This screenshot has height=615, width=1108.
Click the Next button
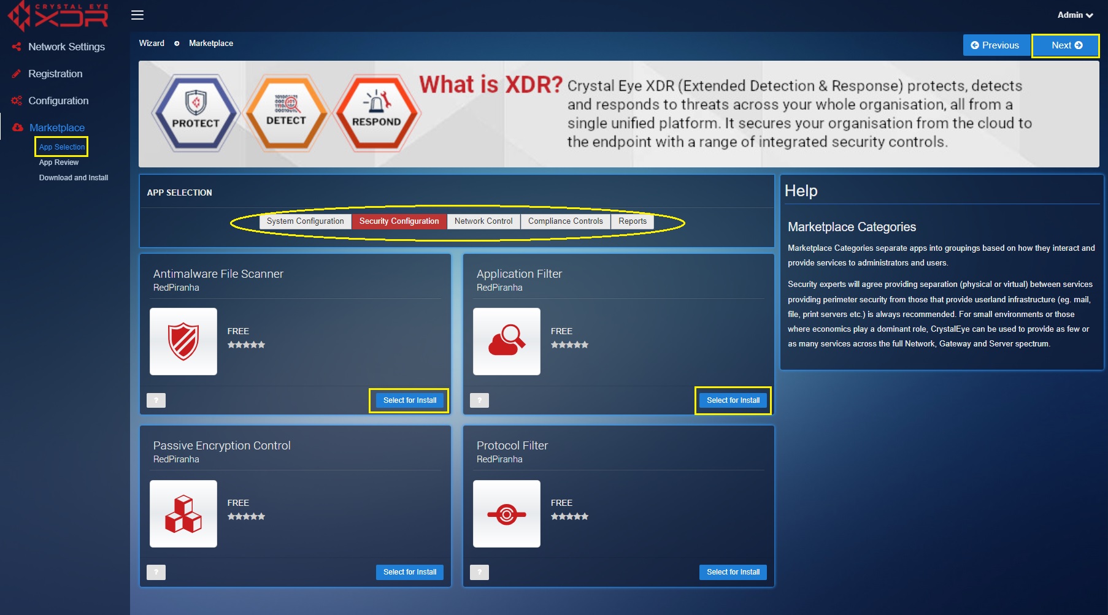(1066, 45)
